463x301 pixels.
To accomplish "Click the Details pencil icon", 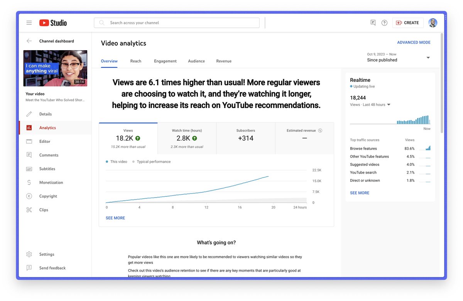I will (x=29, y=114).
